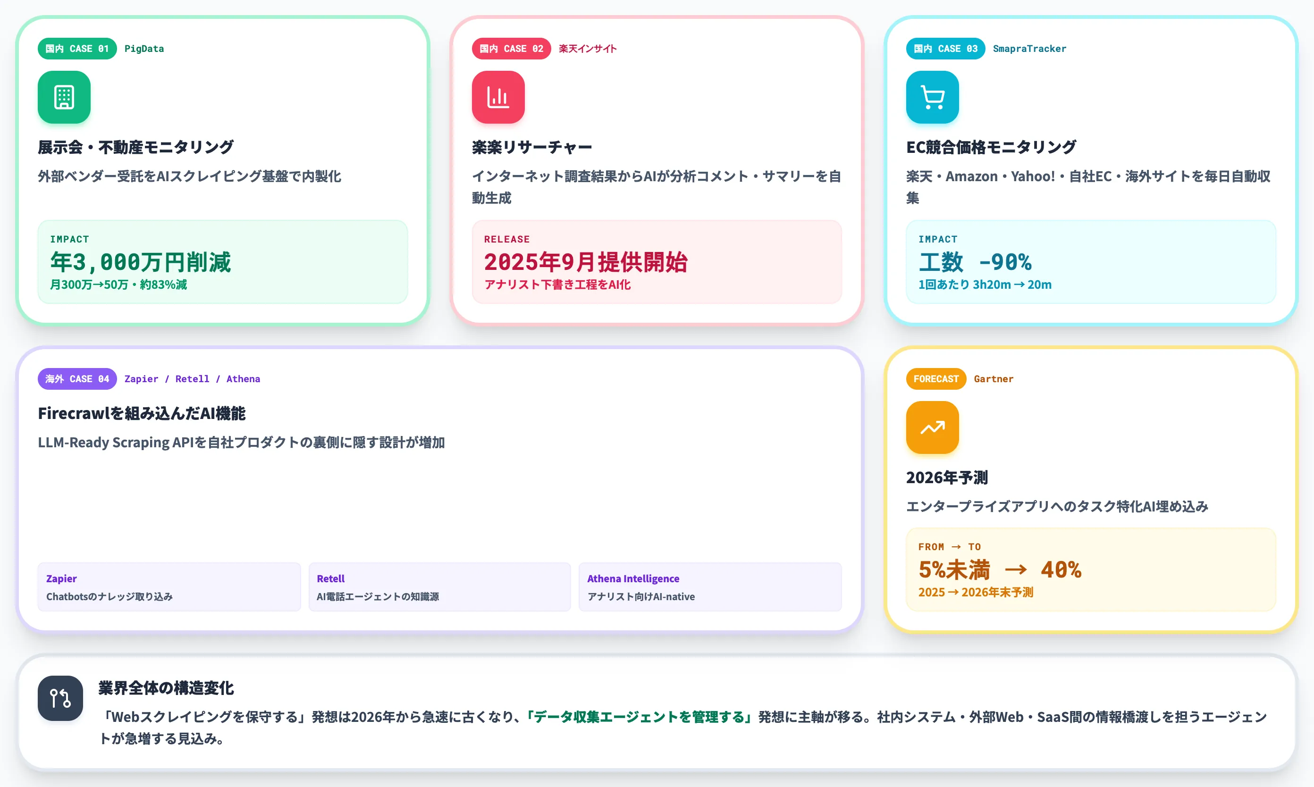Click description 外部ベンダー受託をAIスクレイピング基盤で内製化
The image size is (1314, 787).
(x=189, y=176)
